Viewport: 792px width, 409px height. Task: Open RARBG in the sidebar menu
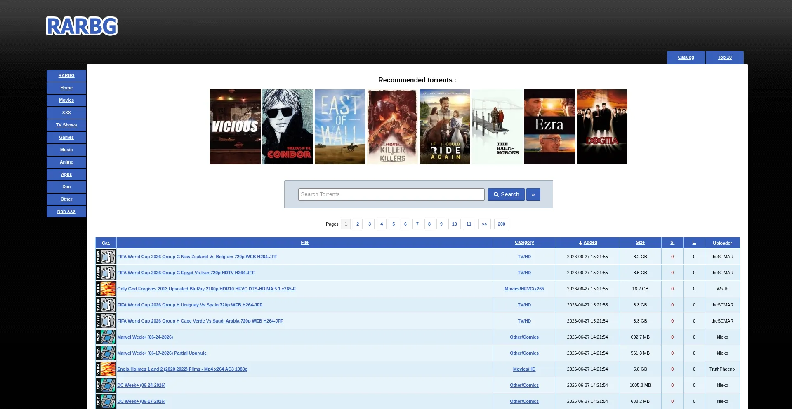tap(66, 76)
